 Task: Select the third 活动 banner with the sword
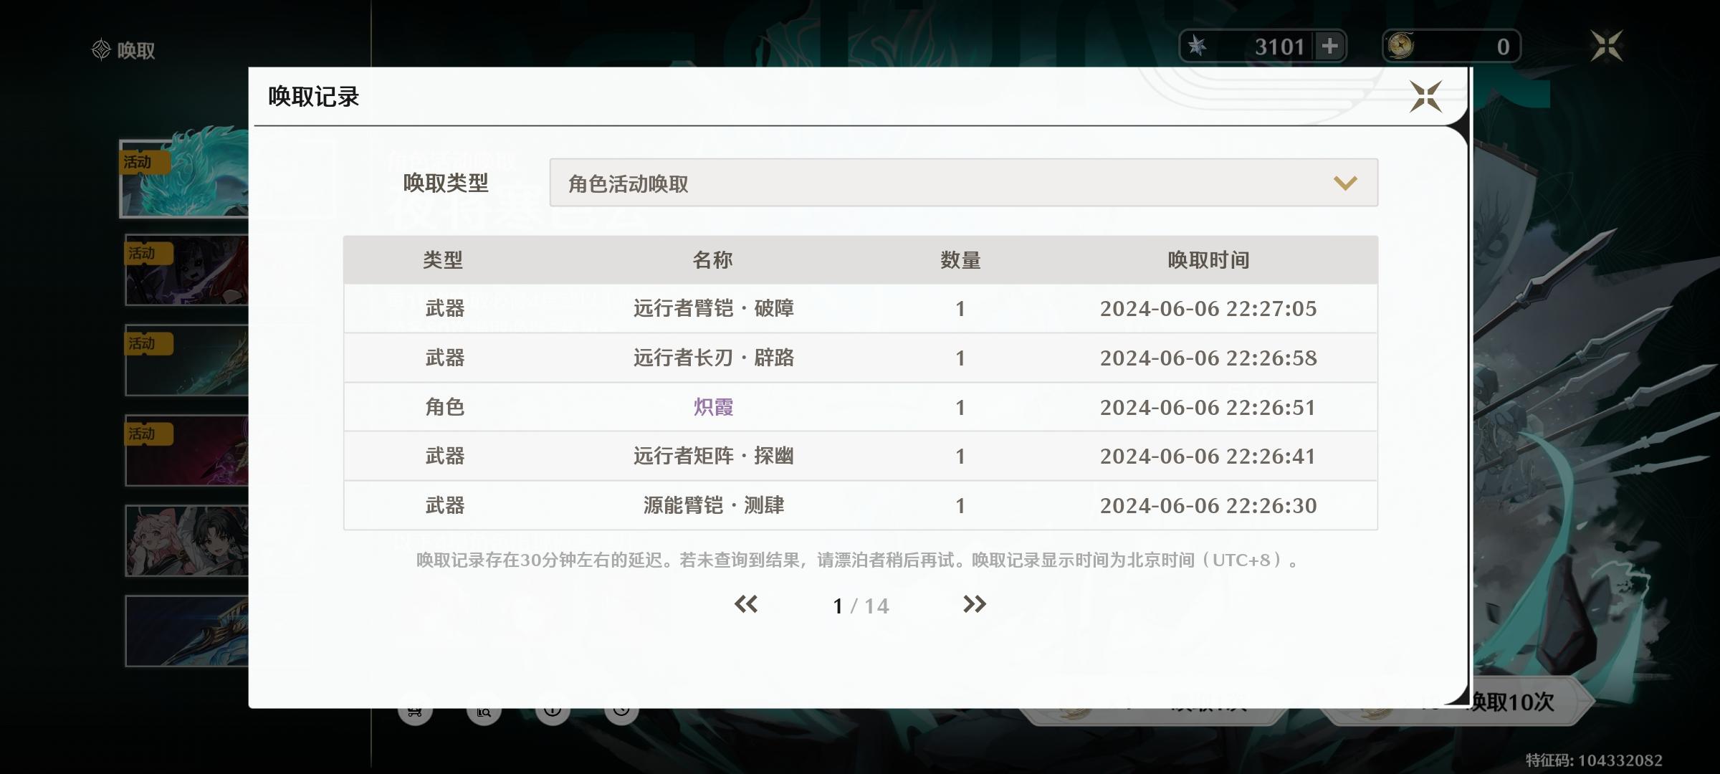[x=186, y=360]
